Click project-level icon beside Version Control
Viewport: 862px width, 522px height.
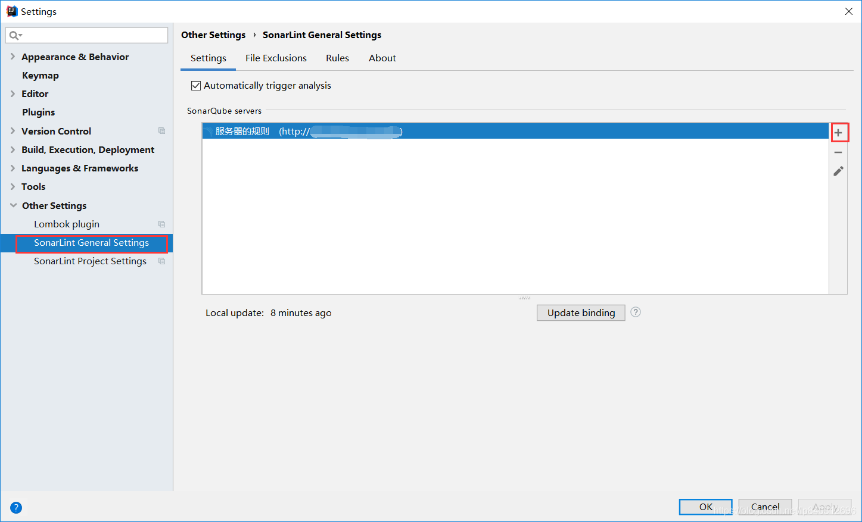point(161,131)
